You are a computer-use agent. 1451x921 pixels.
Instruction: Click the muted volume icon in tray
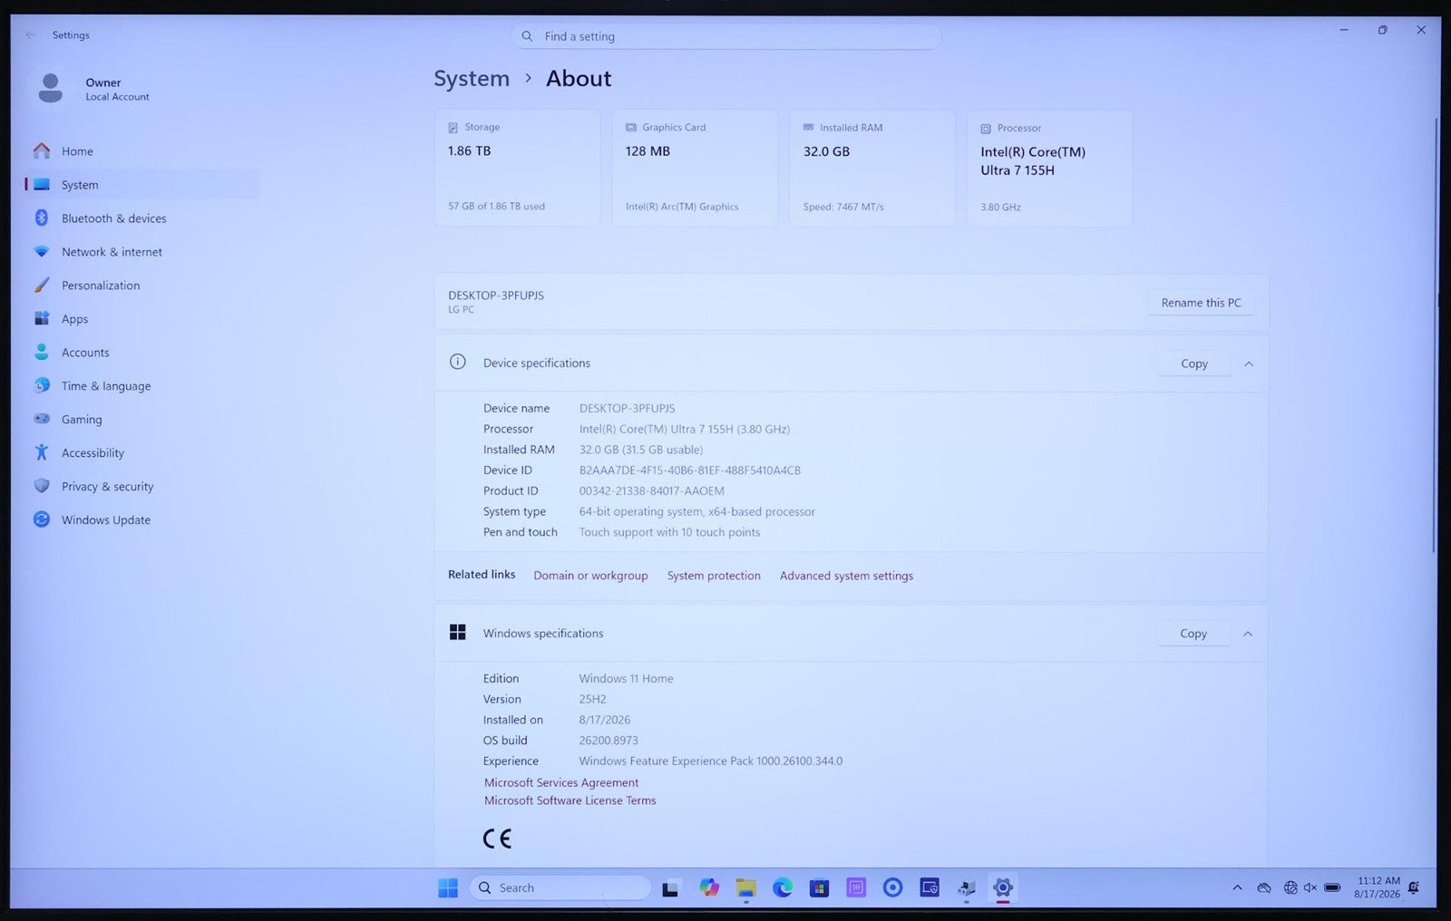coord(1310,888)
